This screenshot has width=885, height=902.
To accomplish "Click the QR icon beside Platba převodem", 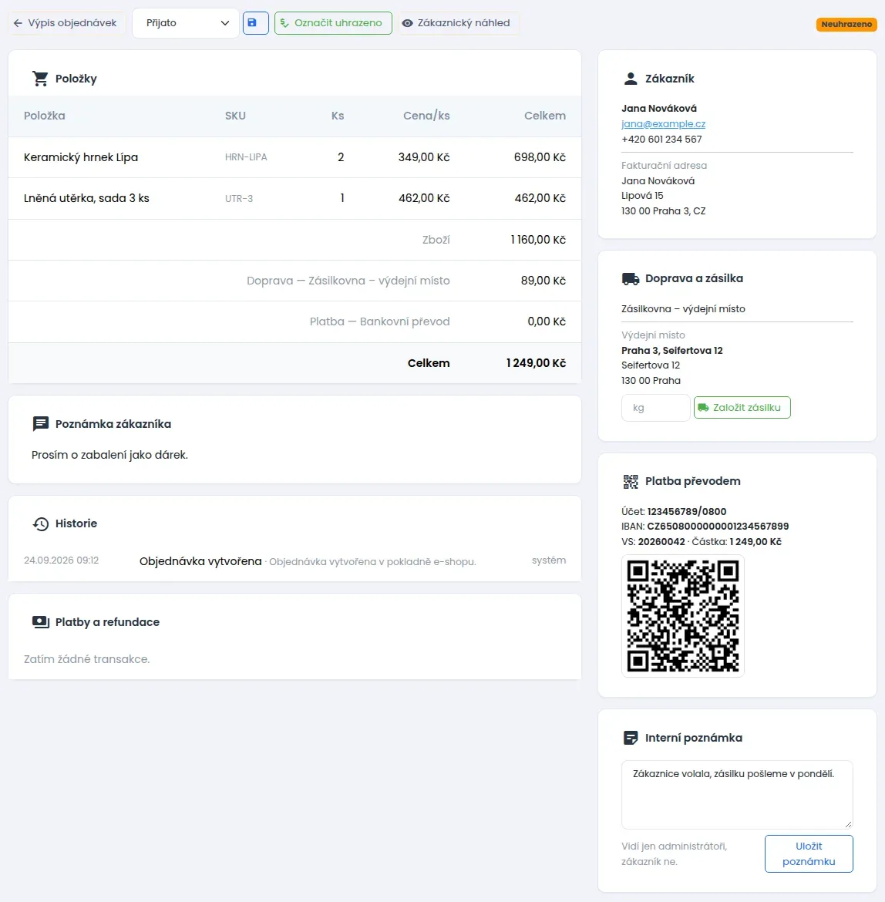I will point(631,482).
